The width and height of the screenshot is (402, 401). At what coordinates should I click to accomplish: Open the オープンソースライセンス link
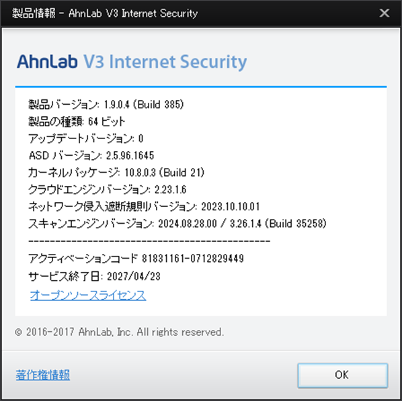click(x=88, y=296)
